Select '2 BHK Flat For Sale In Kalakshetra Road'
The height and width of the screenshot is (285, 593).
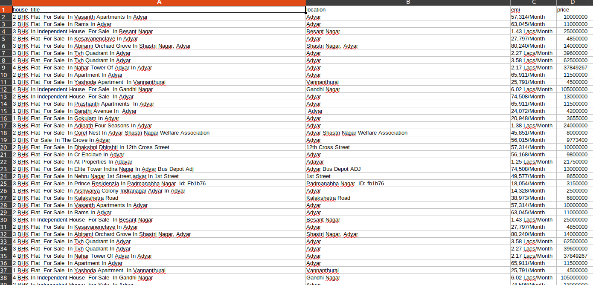[159, 198]
